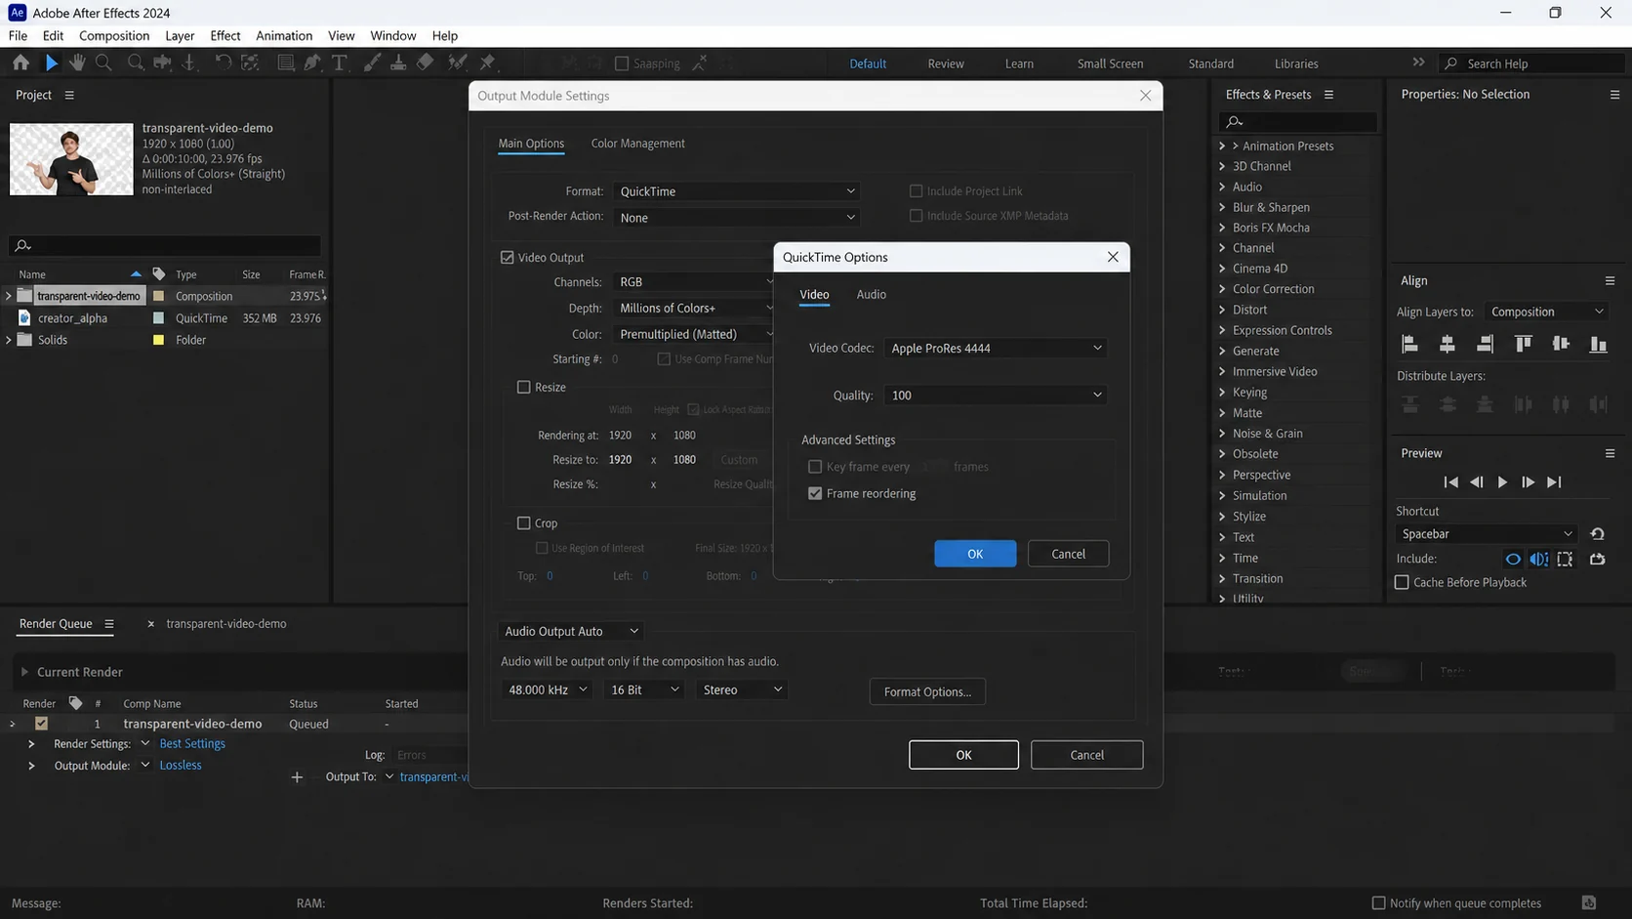Viewport: 1632px width, 919px height.
Task: Toggle the render checkbox for transparent-video-demo
Action: [x=41, y=724]
